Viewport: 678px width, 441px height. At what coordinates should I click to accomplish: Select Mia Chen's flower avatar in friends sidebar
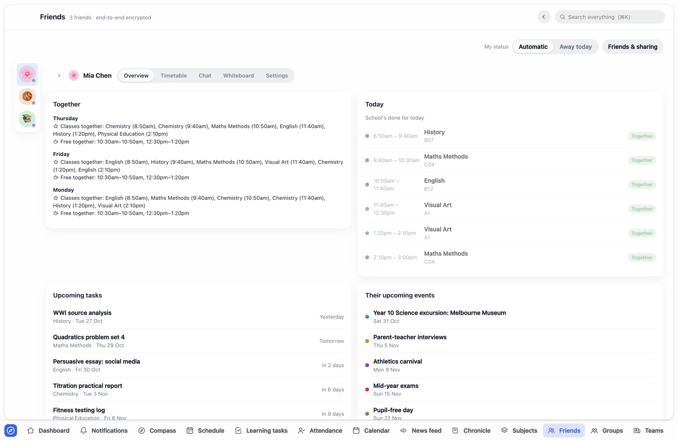[x=27, y=74]
